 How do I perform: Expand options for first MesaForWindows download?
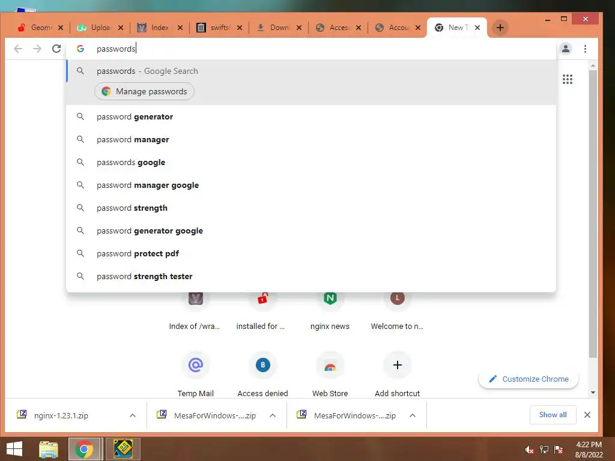coord(273,415)
